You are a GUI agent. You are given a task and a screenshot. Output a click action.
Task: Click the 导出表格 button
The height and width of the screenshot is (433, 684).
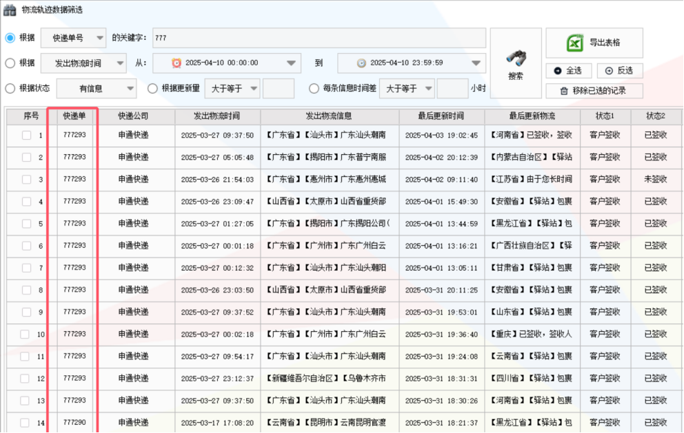pos(594,43)
